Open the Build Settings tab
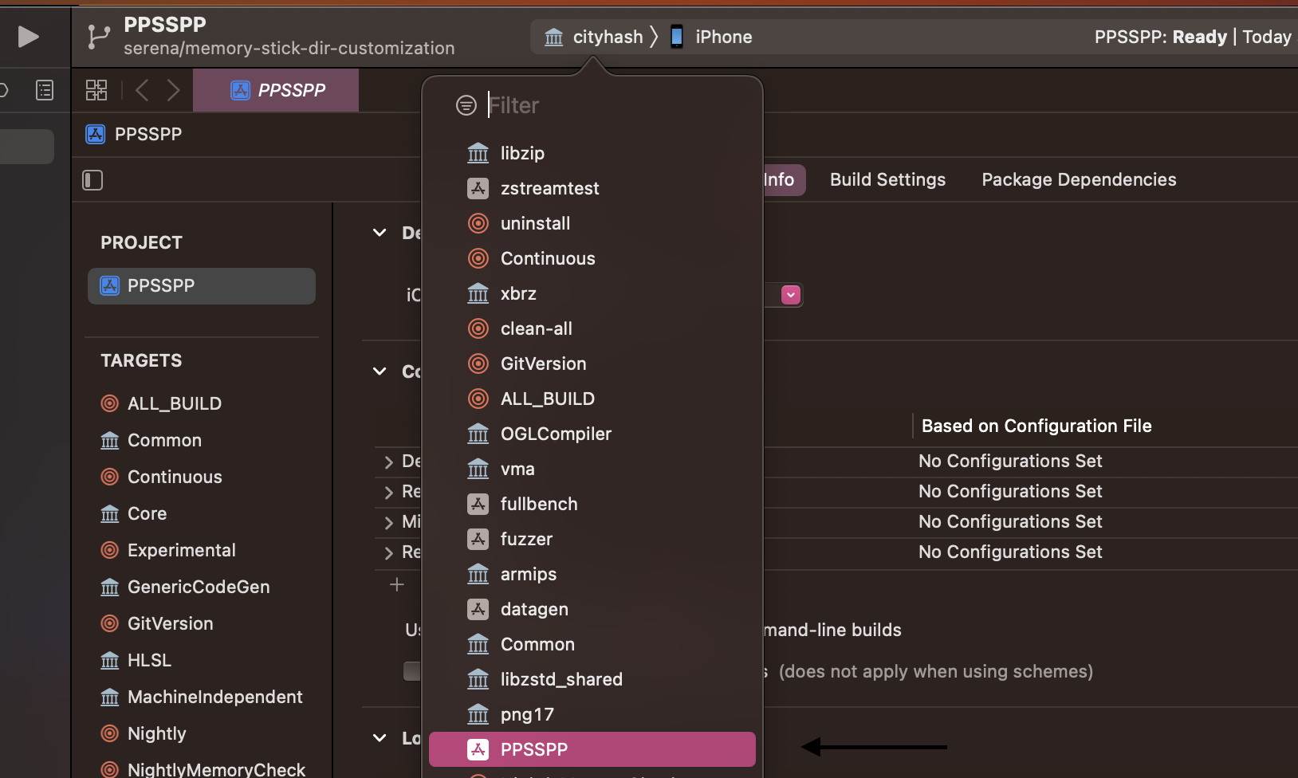Screen dimensions: 1298x778 pos(887,180)
